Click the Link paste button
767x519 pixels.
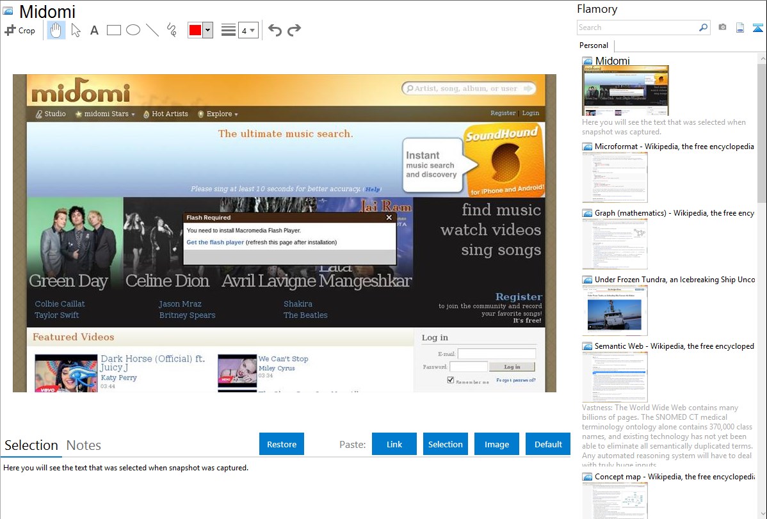[394, 444]
